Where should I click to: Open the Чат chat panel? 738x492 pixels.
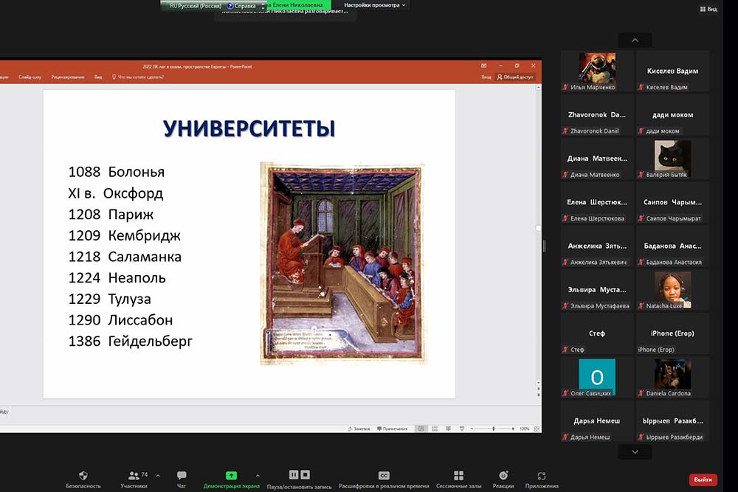182,476
